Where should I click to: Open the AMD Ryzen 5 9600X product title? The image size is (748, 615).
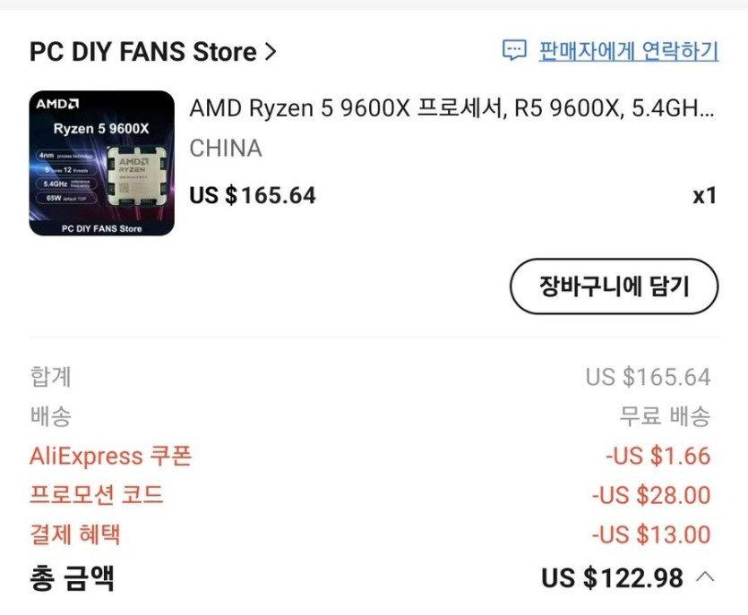pos(452,108)
